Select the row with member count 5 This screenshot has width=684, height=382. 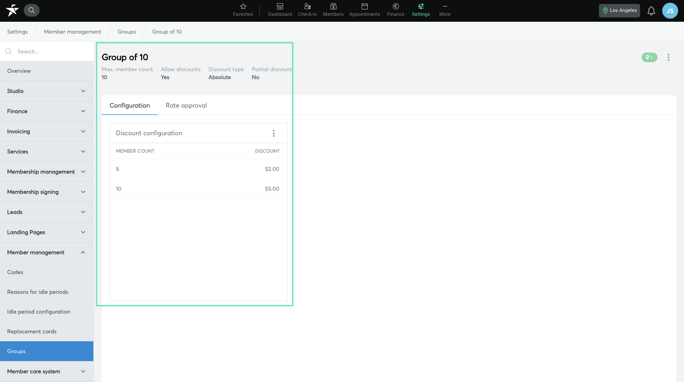coord(199,169)
